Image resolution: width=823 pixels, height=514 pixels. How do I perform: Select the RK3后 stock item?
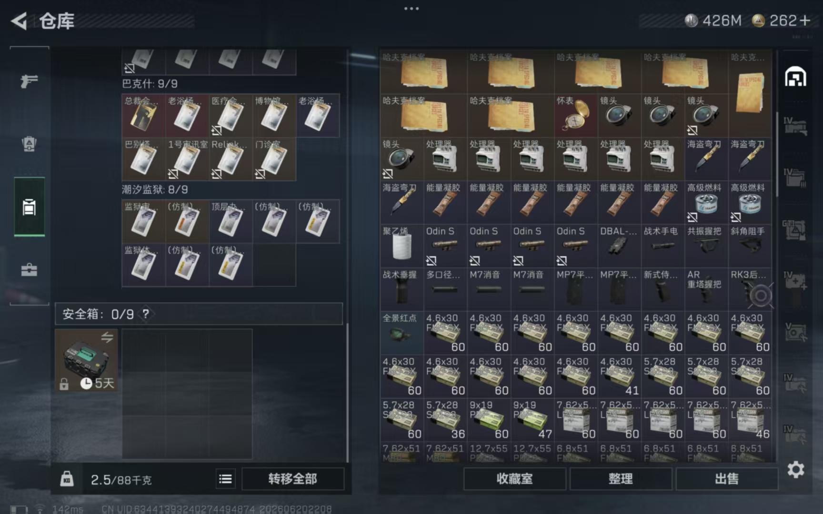point(750,290)
